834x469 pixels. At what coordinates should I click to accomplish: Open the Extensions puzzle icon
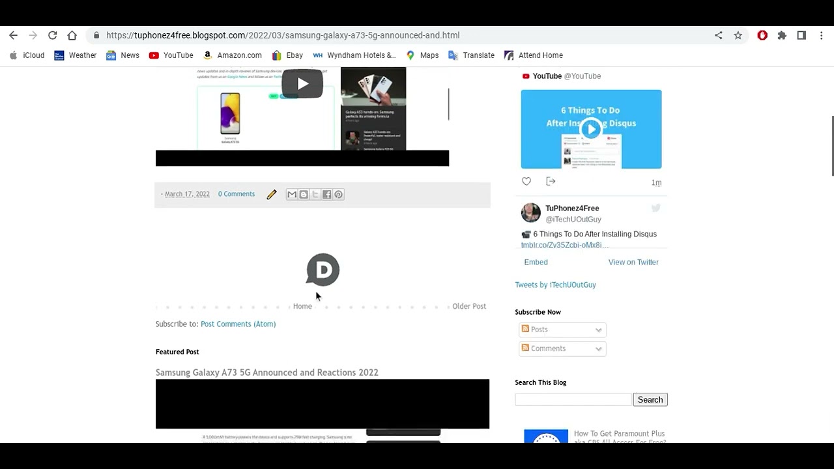click(782, 35)
